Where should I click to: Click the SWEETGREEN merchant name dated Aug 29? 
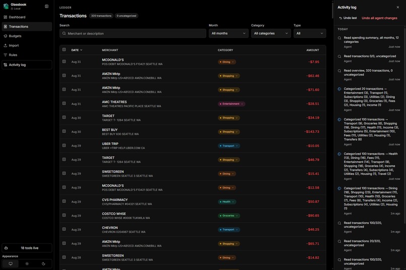[113, 172]
